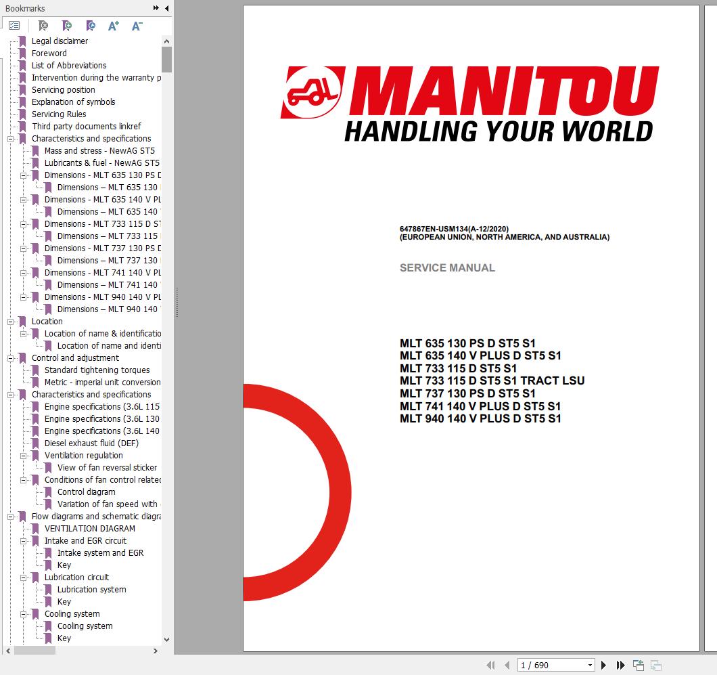Collapse the Location bookmark node

click(x=11, y=322)
